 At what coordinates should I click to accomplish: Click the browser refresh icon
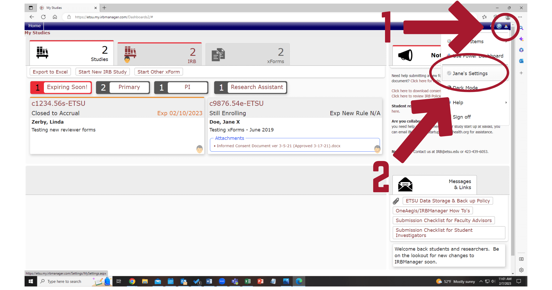43,17
